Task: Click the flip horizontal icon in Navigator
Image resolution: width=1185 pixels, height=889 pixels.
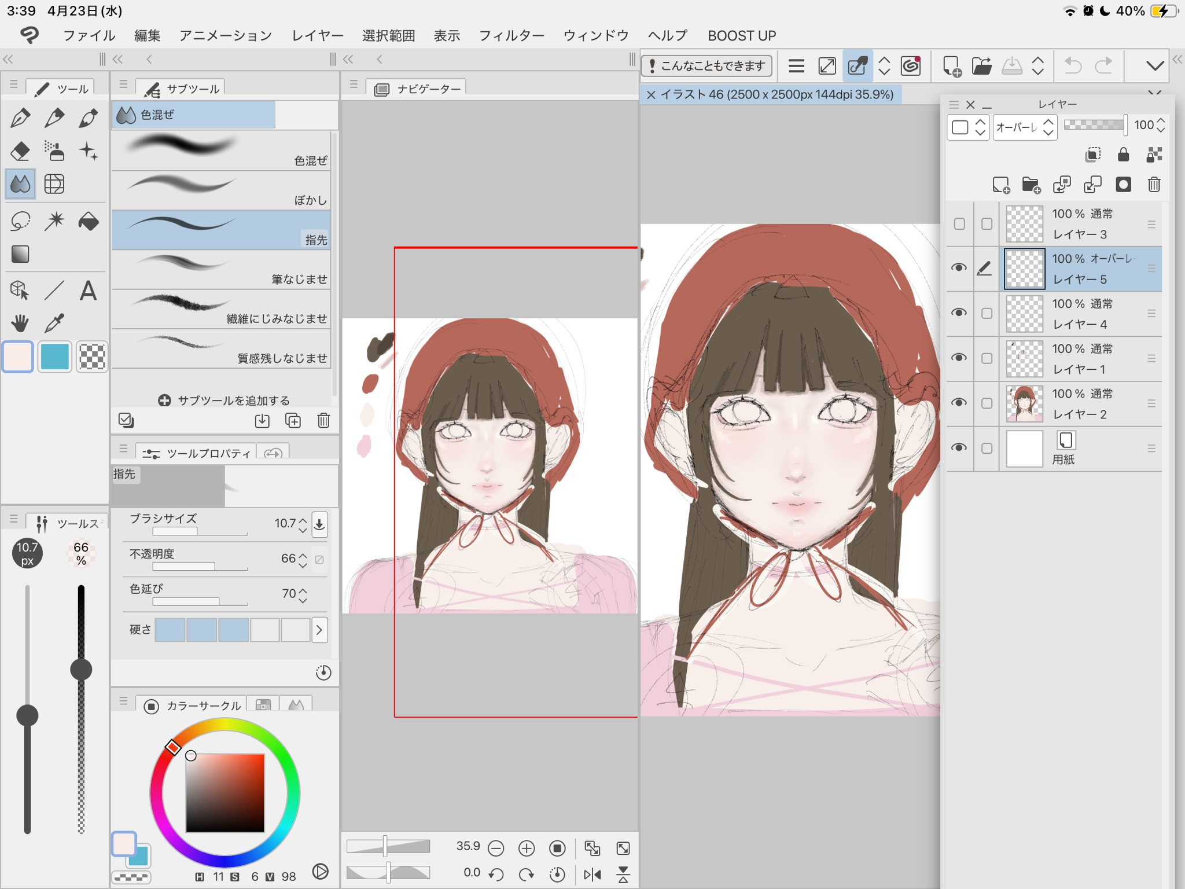Action: [592, 874]
